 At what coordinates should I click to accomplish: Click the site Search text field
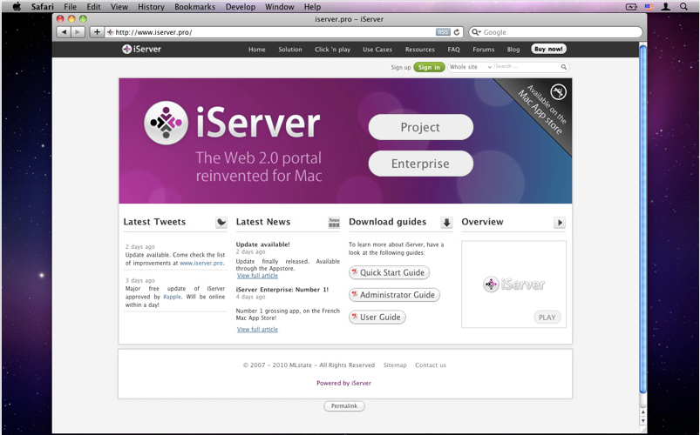(527, 67)
